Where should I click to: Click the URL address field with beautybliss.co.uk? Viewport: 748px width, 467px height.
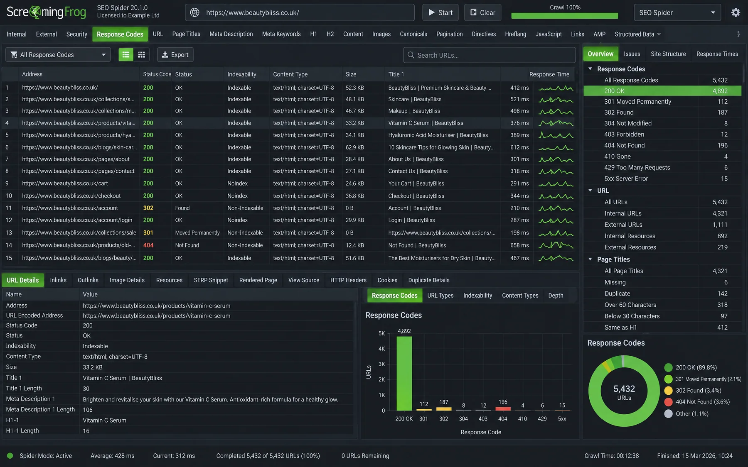tap(300, 12)
